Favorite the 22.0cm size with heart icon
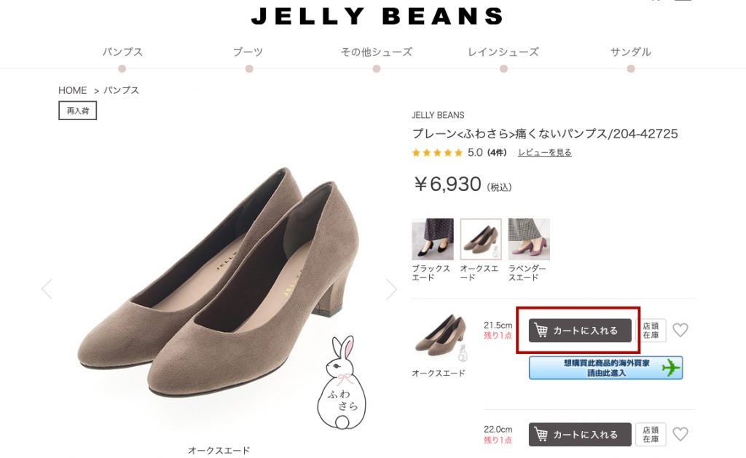The width and height of the screenshot is (746, 458). tap(680, 434)
